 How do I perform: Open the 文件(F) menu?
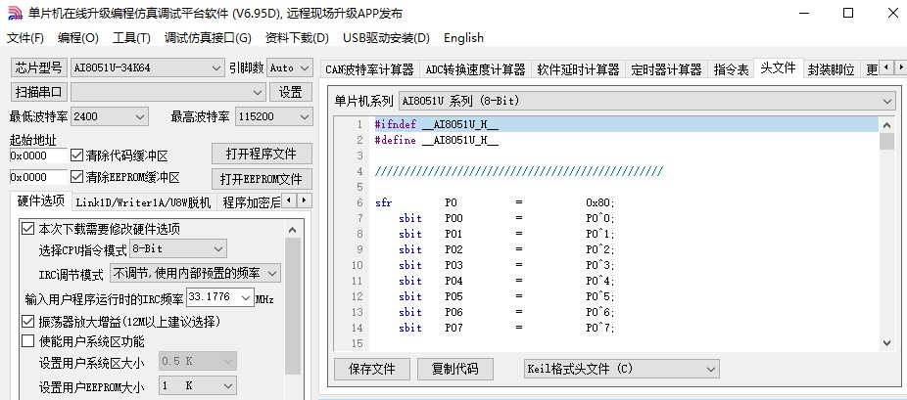point(25,38)
